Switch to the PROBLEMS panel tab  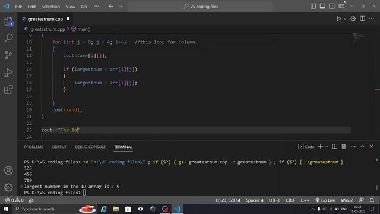(34, 147)
